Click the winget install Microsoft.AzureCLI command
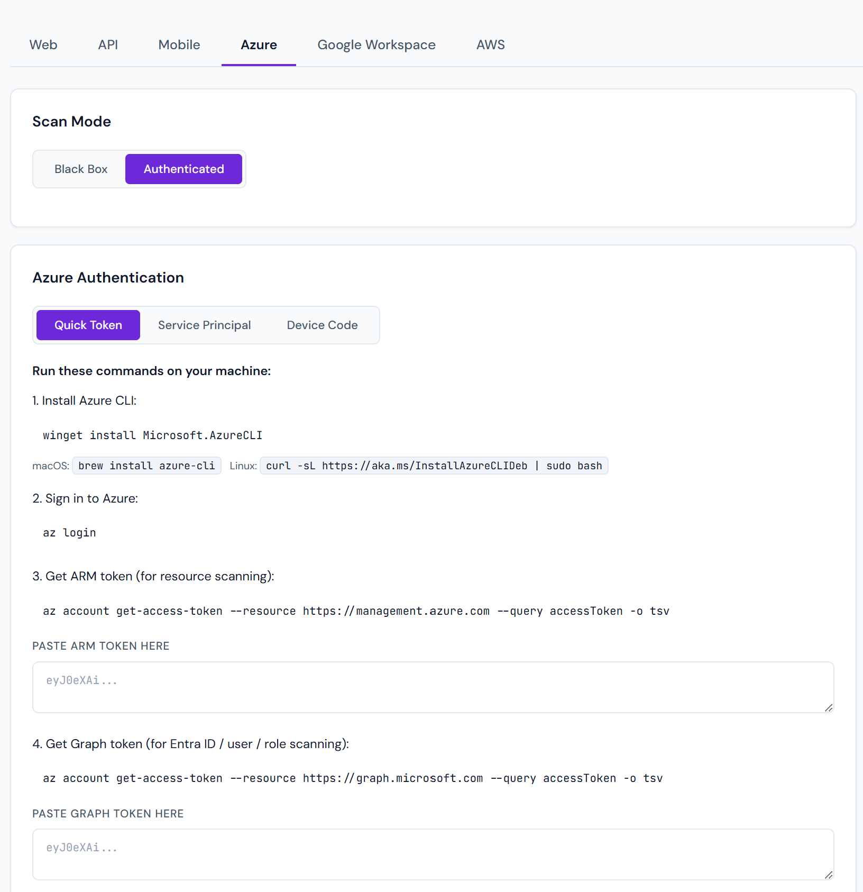This screenshot has height=892, width=863. coord(153,435)
